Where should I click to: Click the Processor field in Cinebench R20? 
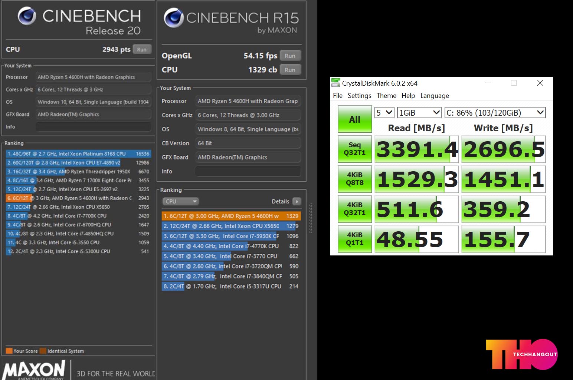pyautogui.click(x=94, y=77)
